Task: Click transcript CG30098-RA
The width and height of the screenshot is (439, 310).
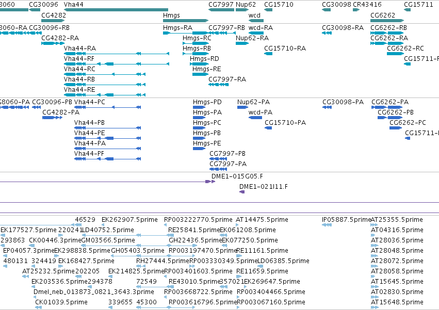Action: (x=343, y=28)
